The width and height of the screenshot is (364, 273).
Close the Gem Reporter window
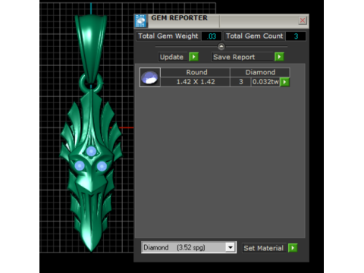pos(303,20)
